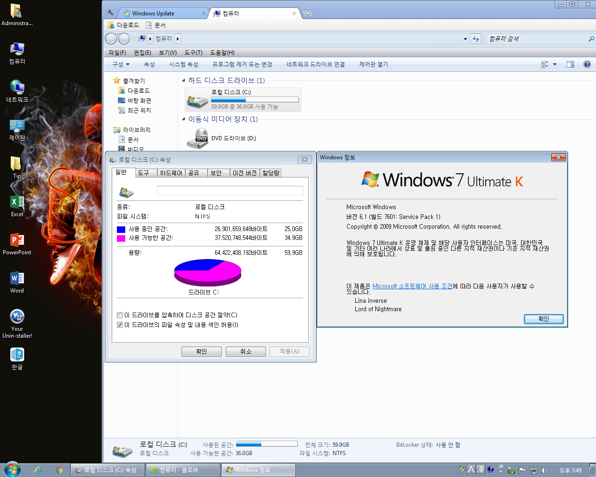
Task: Open the 네트워크 desktop icon
Action: (17, 91)
